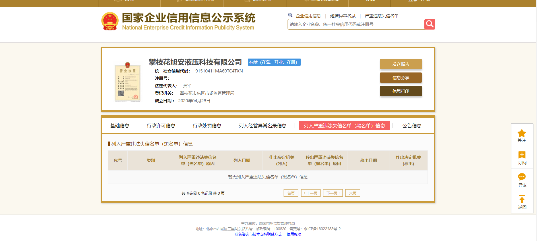Open the 使用帮助 link
The width and height of the screenshot is (537, 241).
click(294, 234)
